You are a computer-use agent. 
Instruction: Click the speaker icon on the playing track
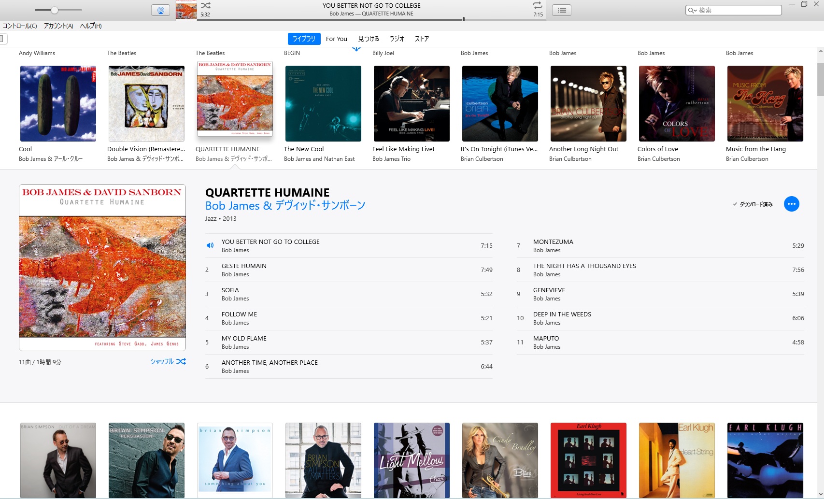coord(210,245)
